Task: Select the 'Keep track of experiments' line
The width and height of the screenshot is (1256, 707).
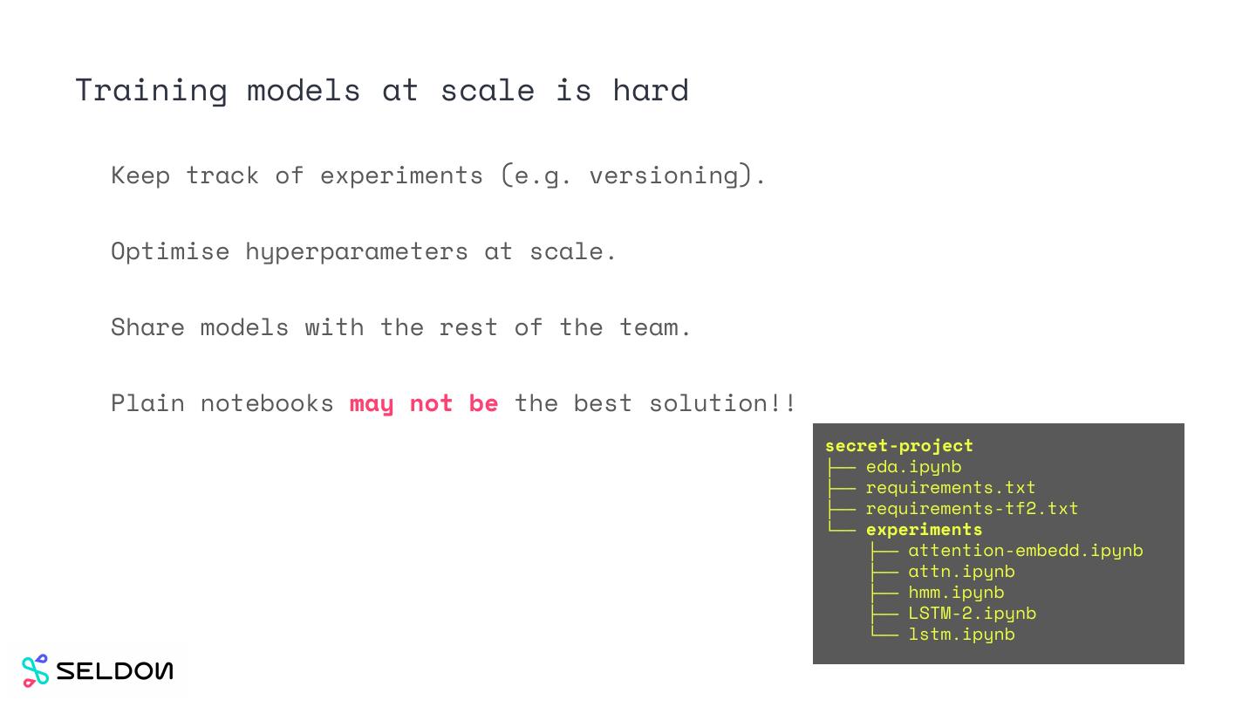Action: point(438,175)
